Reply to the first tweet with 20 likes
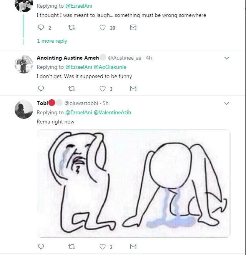246x255 pixels. click(42, 28)
